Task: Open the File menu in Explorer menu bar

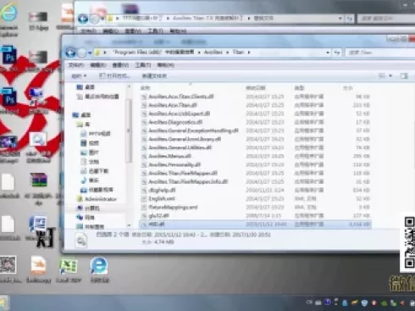Action: 75,65
